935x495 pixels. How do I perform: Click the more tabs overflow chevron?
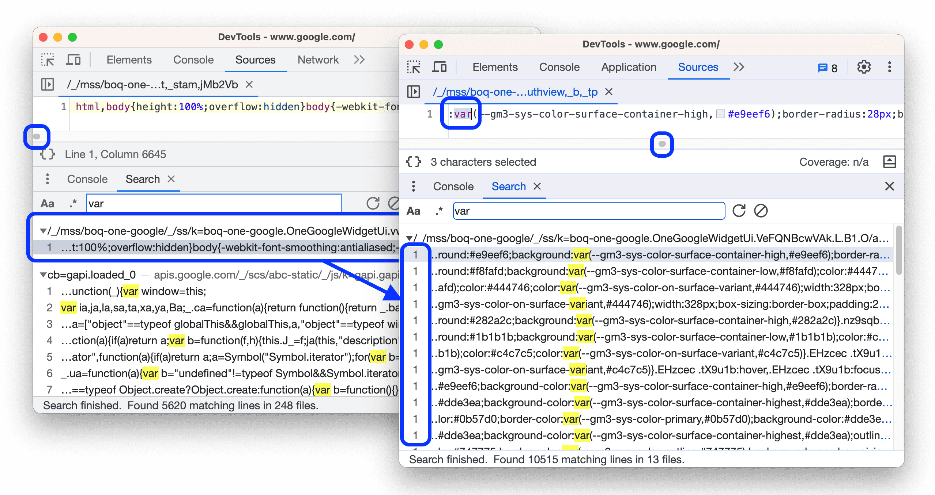(739, 67)
